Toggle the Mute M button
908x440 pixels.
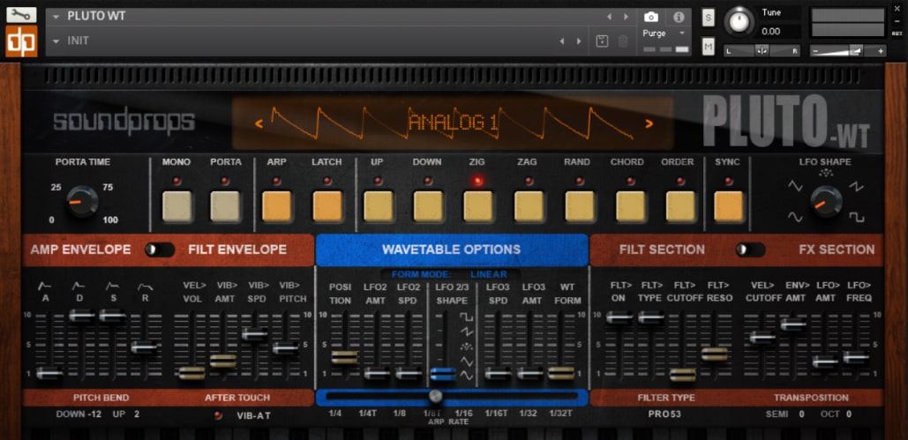709,47
